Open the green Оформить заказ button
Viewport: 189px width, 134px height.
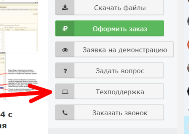tap(109, 28)
